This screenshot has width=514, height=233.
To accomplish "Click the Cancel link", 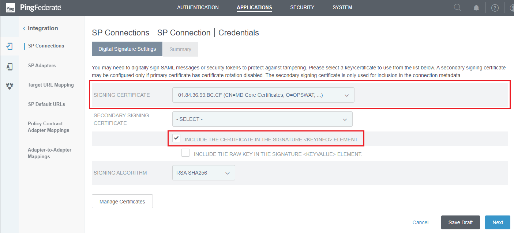I will coord(420,222).
